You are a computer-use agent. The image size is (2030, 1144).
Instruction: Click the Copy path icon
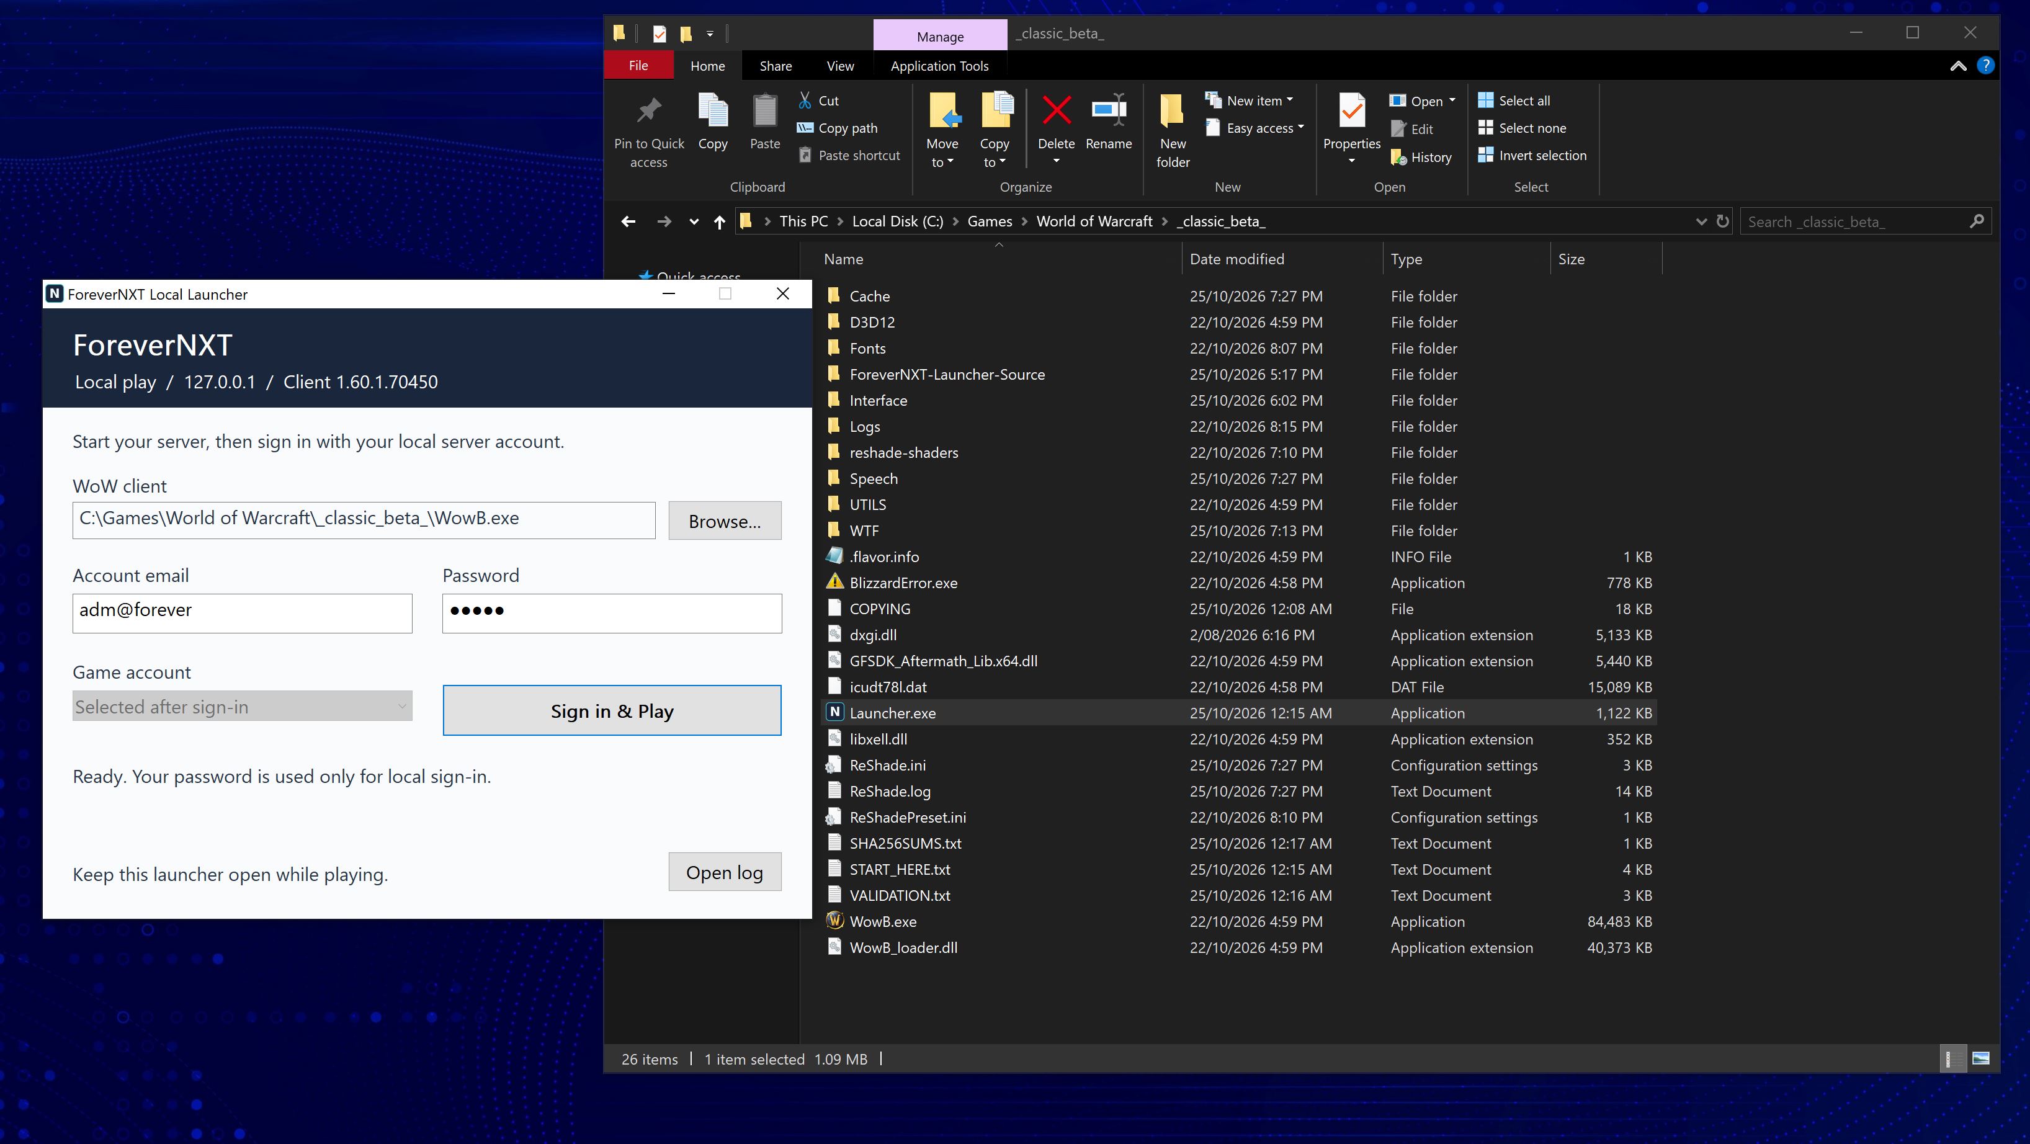click(805, 128)
